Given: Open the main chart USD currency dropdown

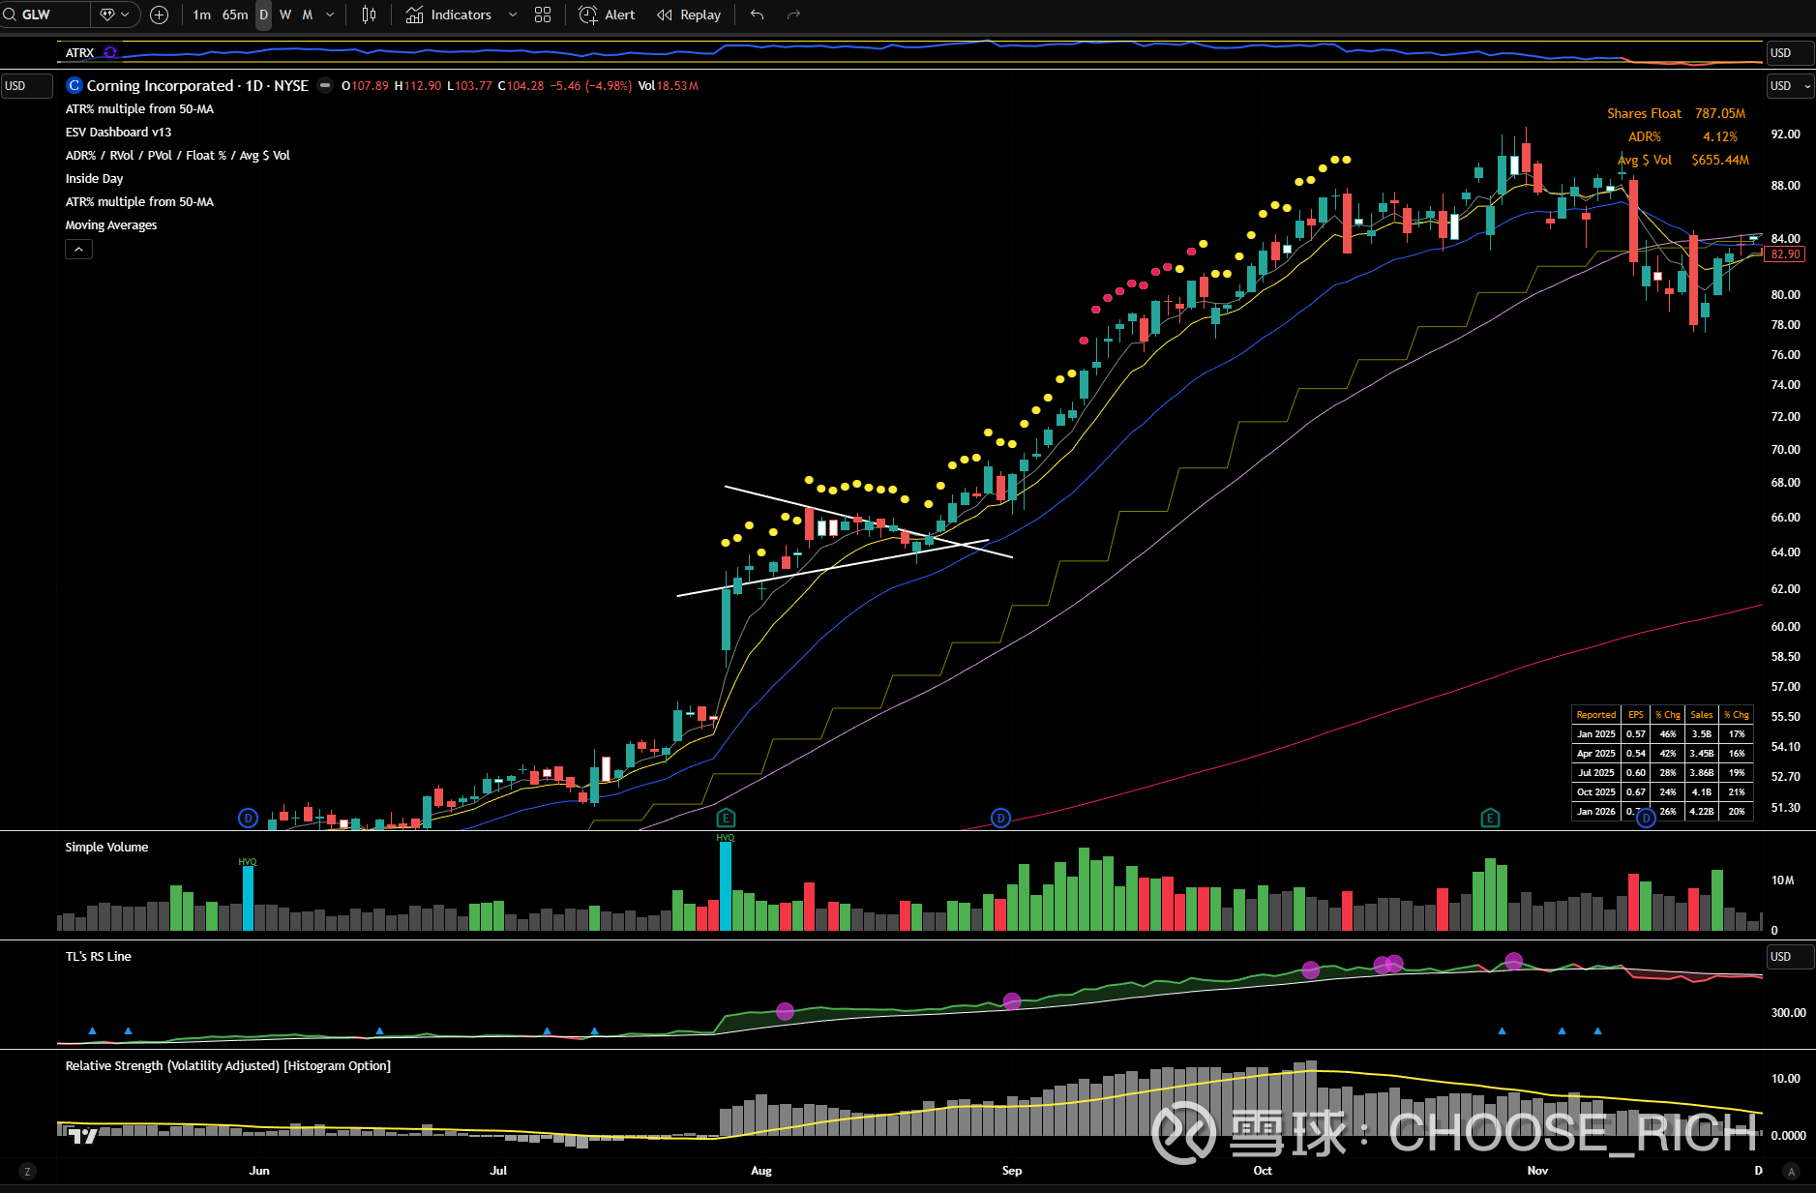Looking at the screenshot, I should pyautogui.click(x=1790, y=86).
